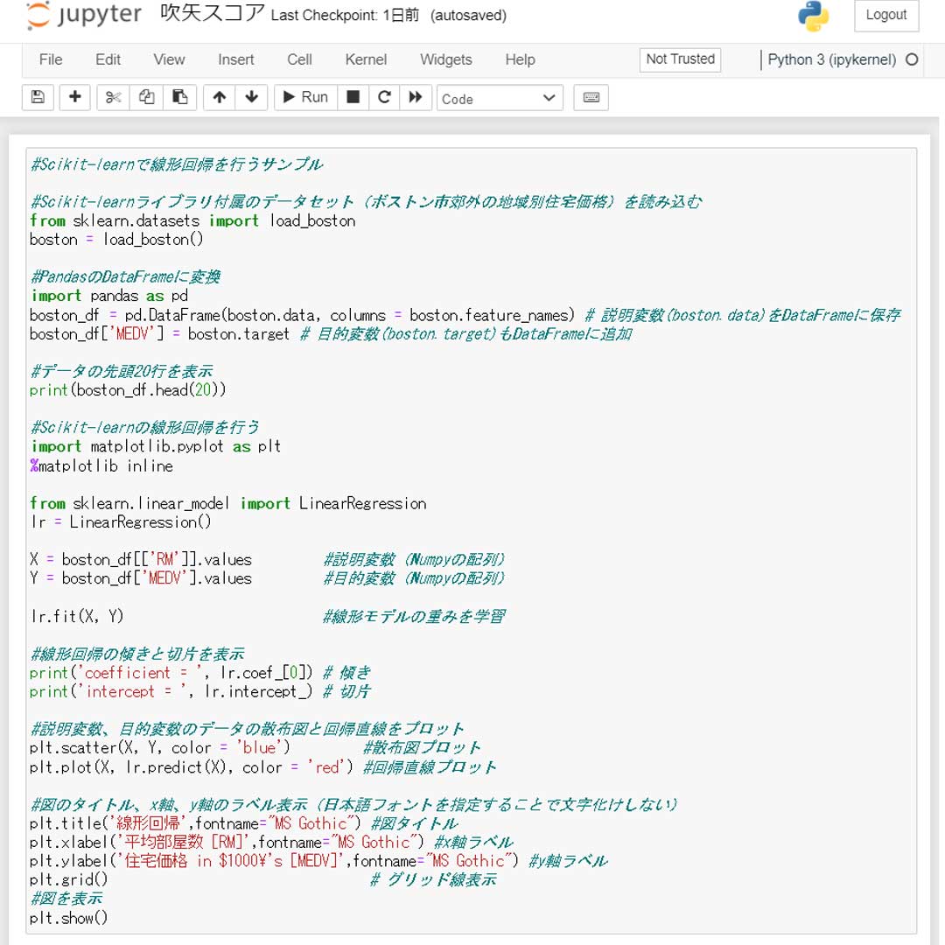Click the plt.scatter code line

pos(255,748)
